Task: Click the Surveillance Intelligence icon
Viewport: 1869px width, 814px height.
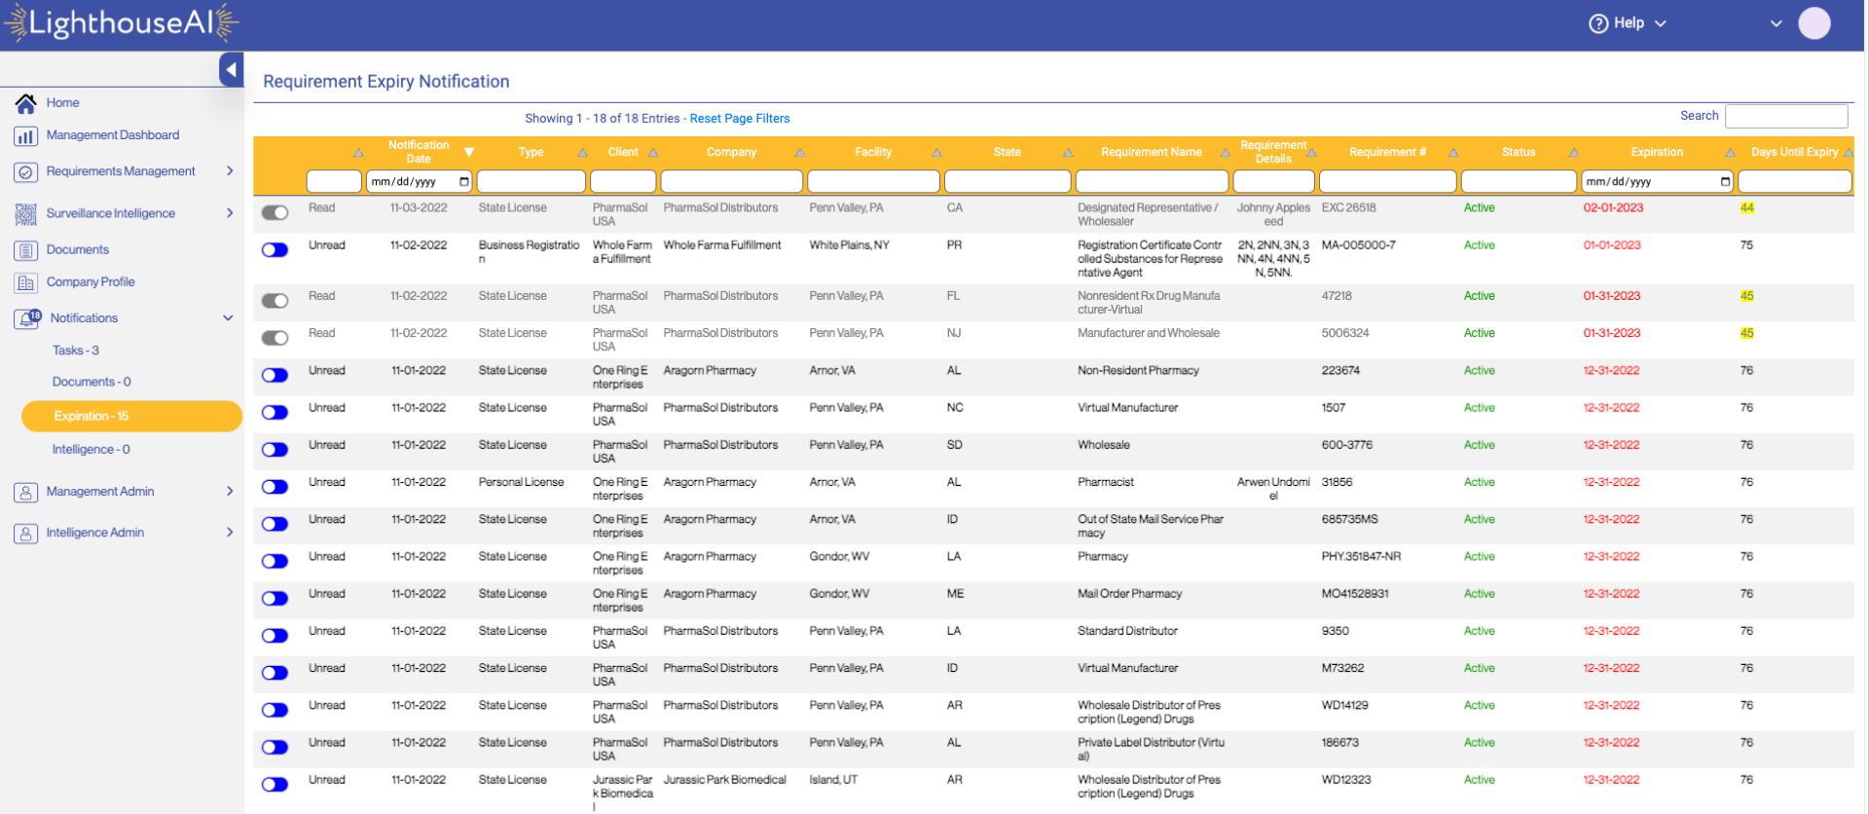Action: click(x=26, y=214)
